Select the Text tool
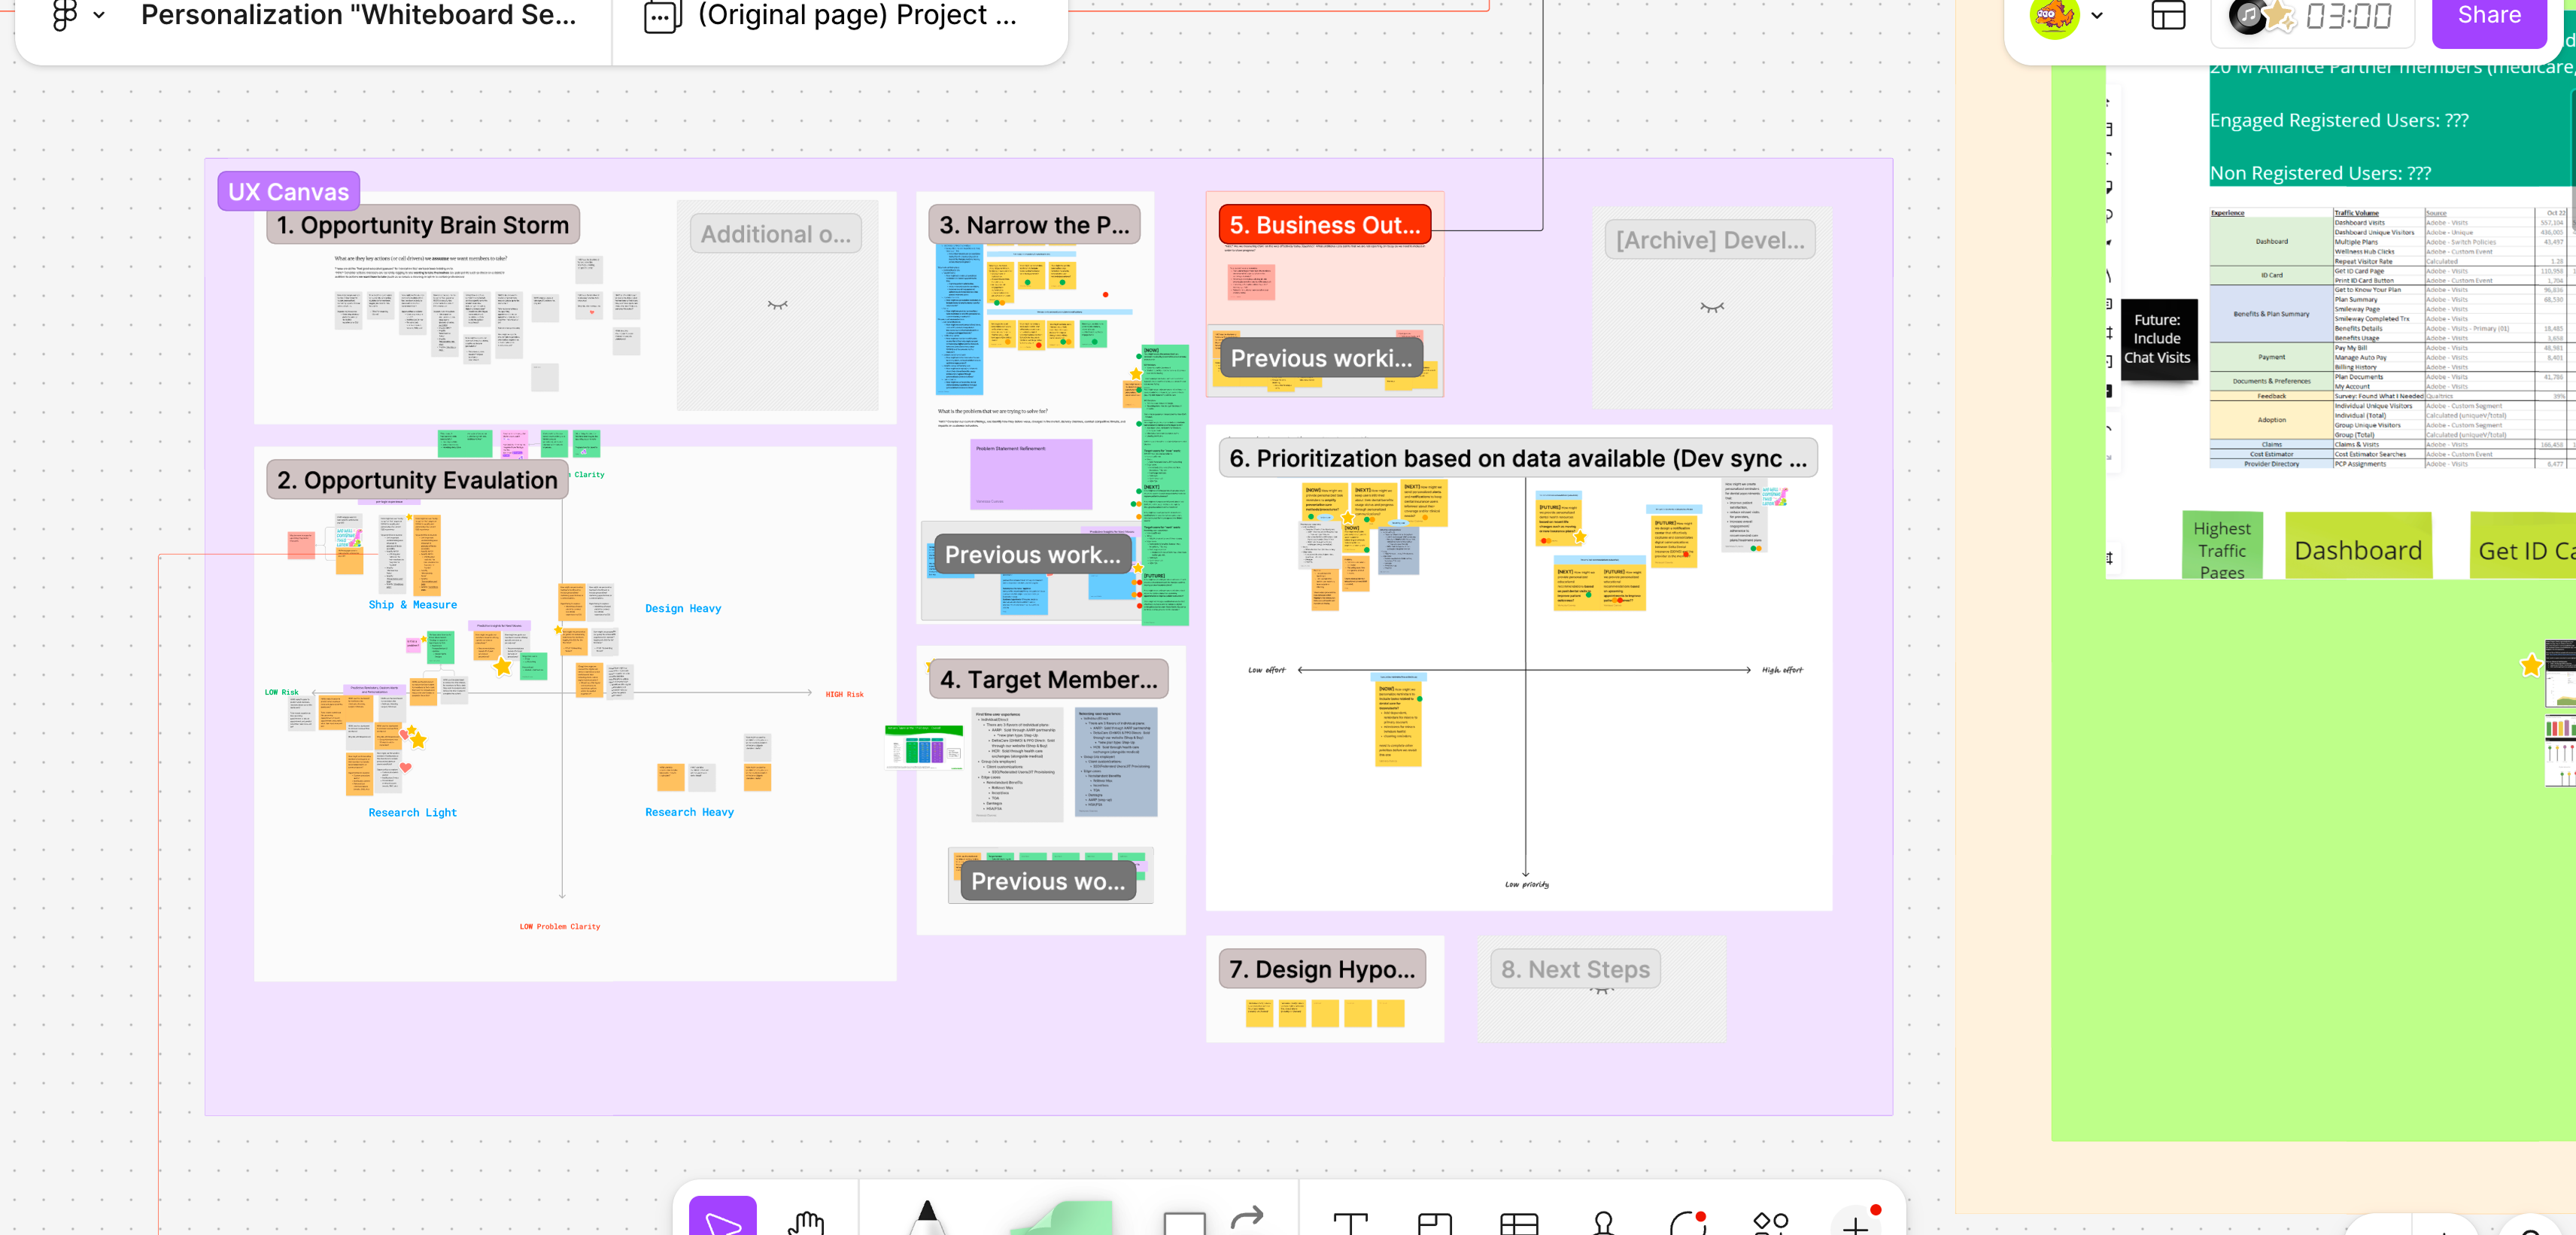 (x=1350, y=1223)
